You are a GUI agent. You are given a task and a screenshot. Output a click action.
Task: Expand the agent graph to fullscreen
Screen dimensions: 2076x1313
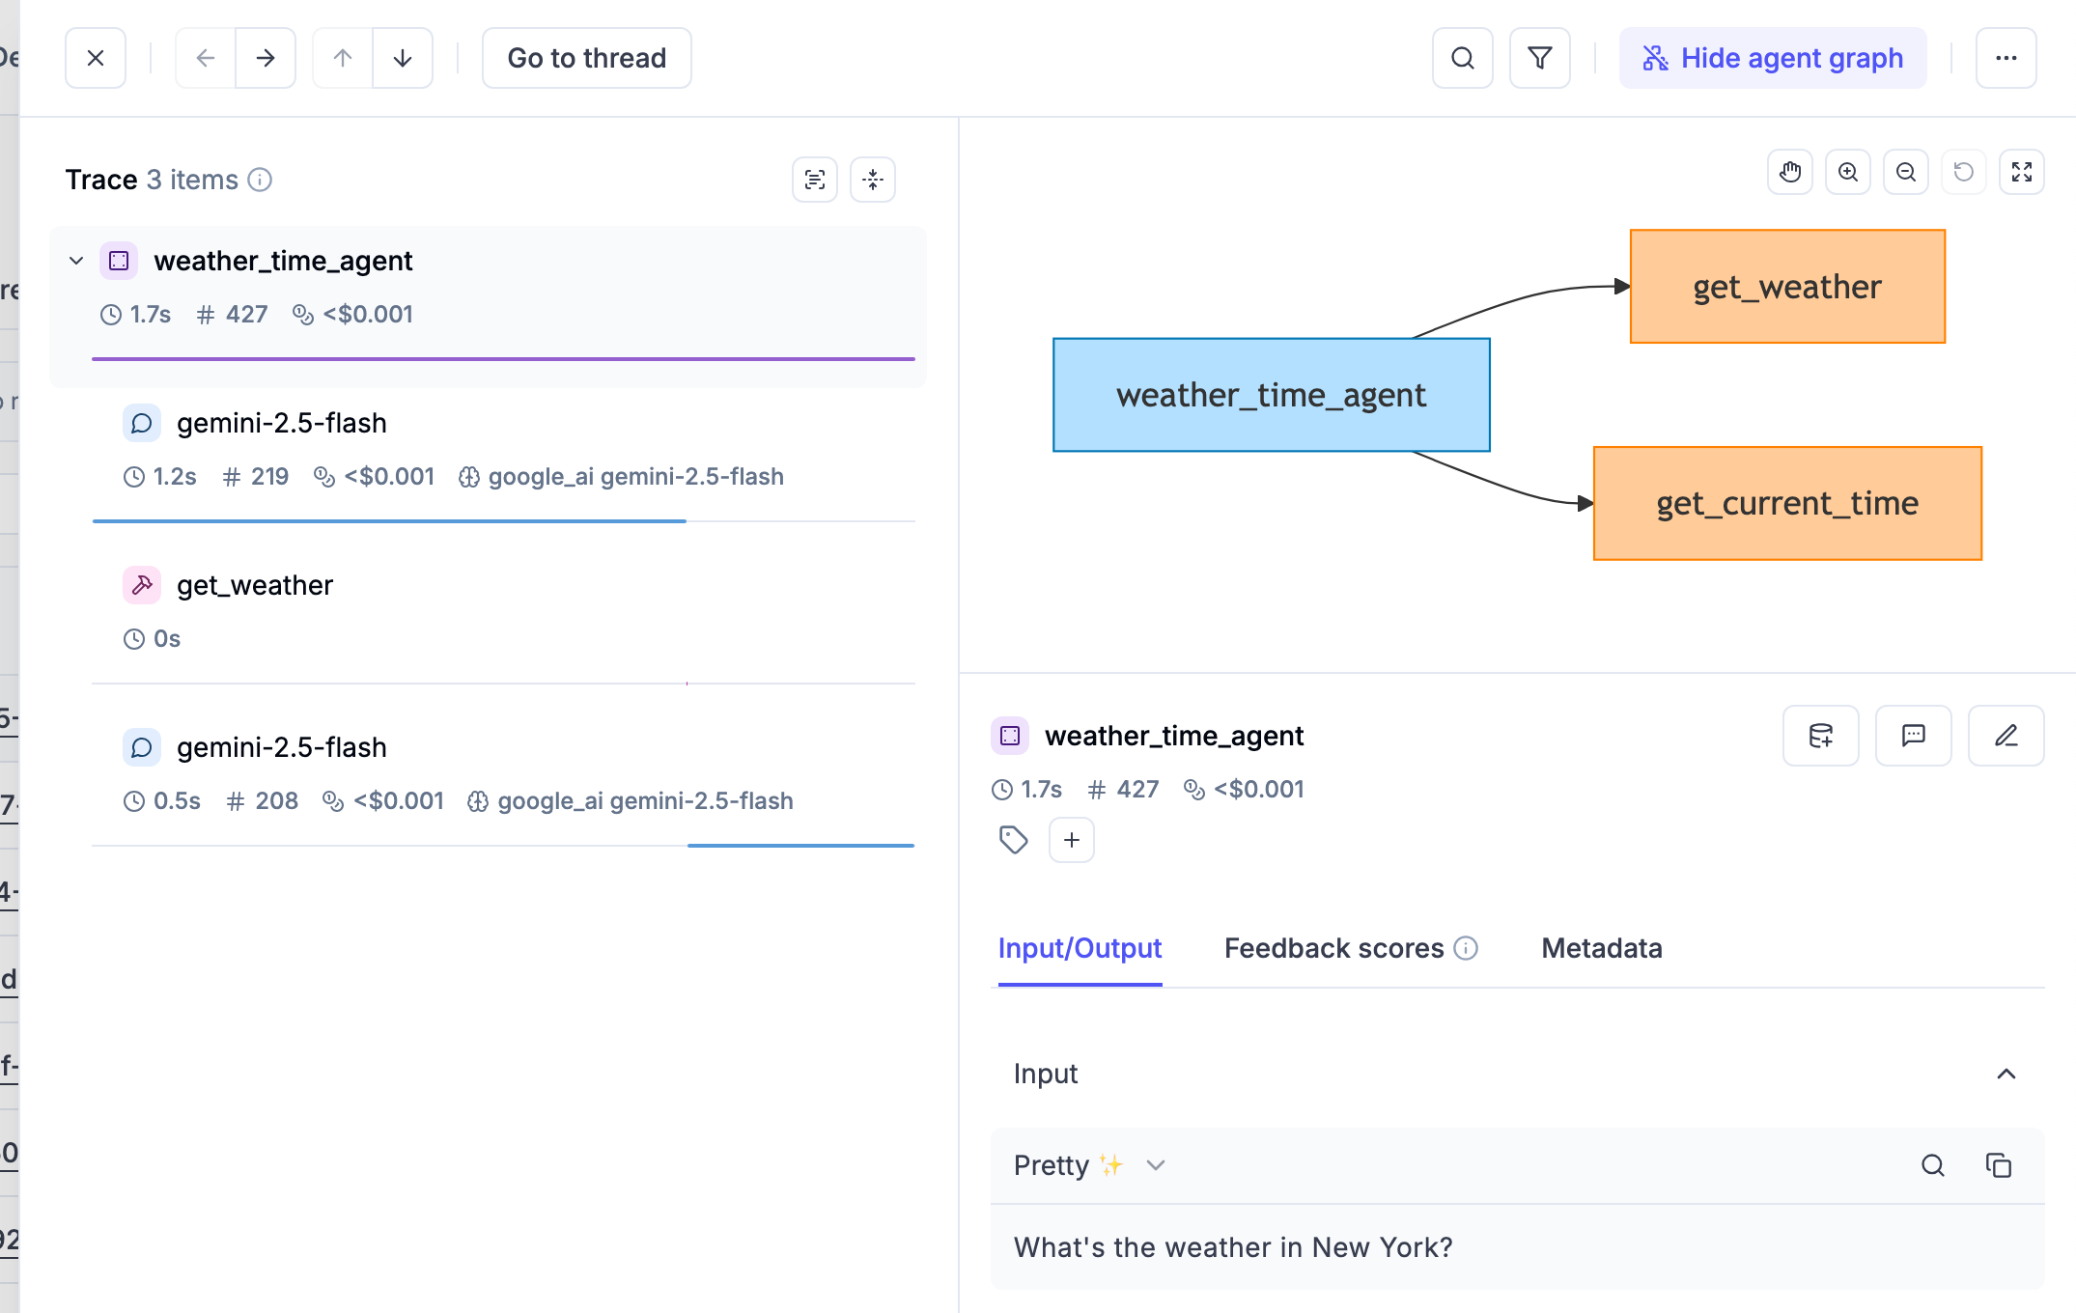pyautogui.click(x=2021, y=171)
